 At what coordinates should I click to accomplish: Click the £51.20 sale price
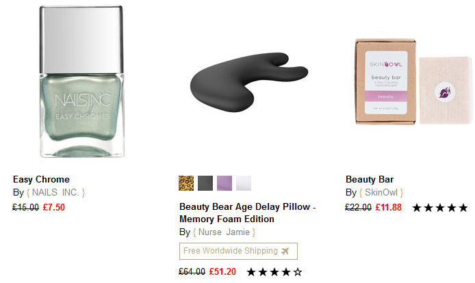point(222,271)
